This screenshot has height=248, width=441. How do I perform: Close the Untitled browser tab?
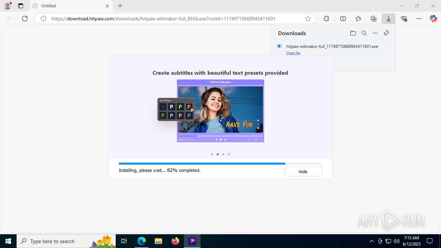[107, 6]
